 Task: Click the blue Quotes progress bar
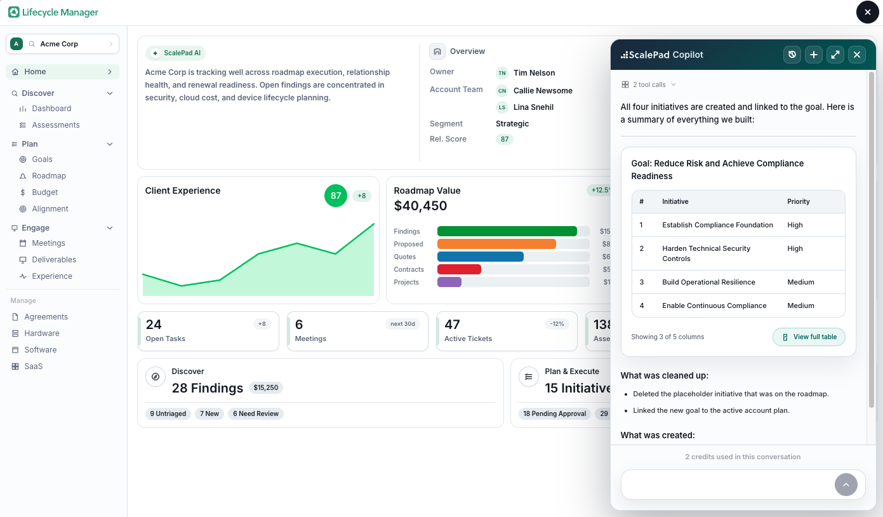click(x=481, y=257)
